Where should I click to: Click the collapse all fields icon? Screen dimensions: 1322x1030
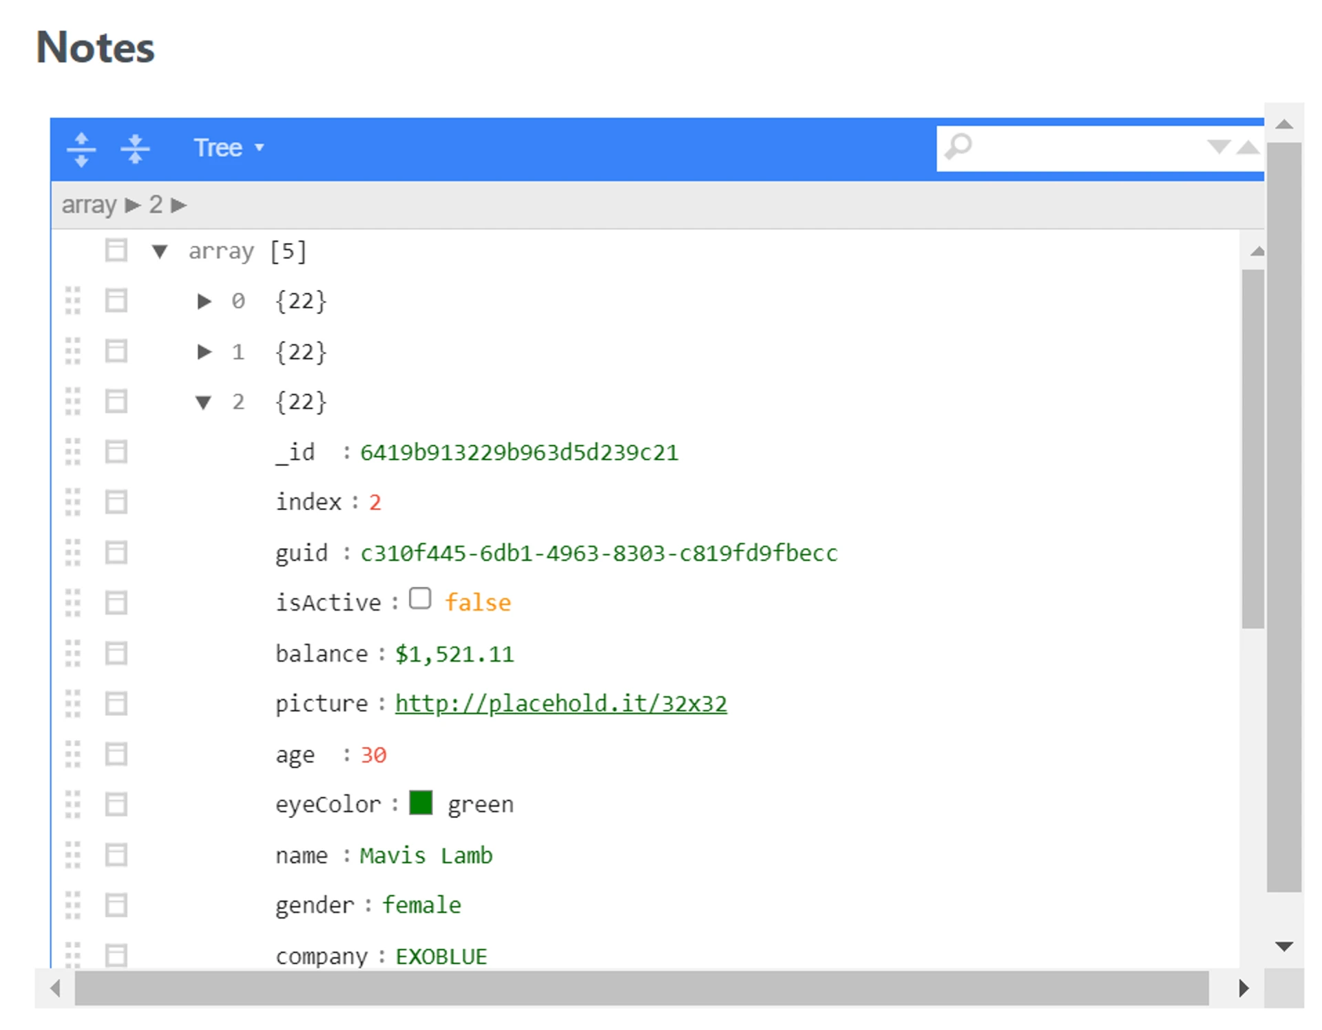pos(135,149)
